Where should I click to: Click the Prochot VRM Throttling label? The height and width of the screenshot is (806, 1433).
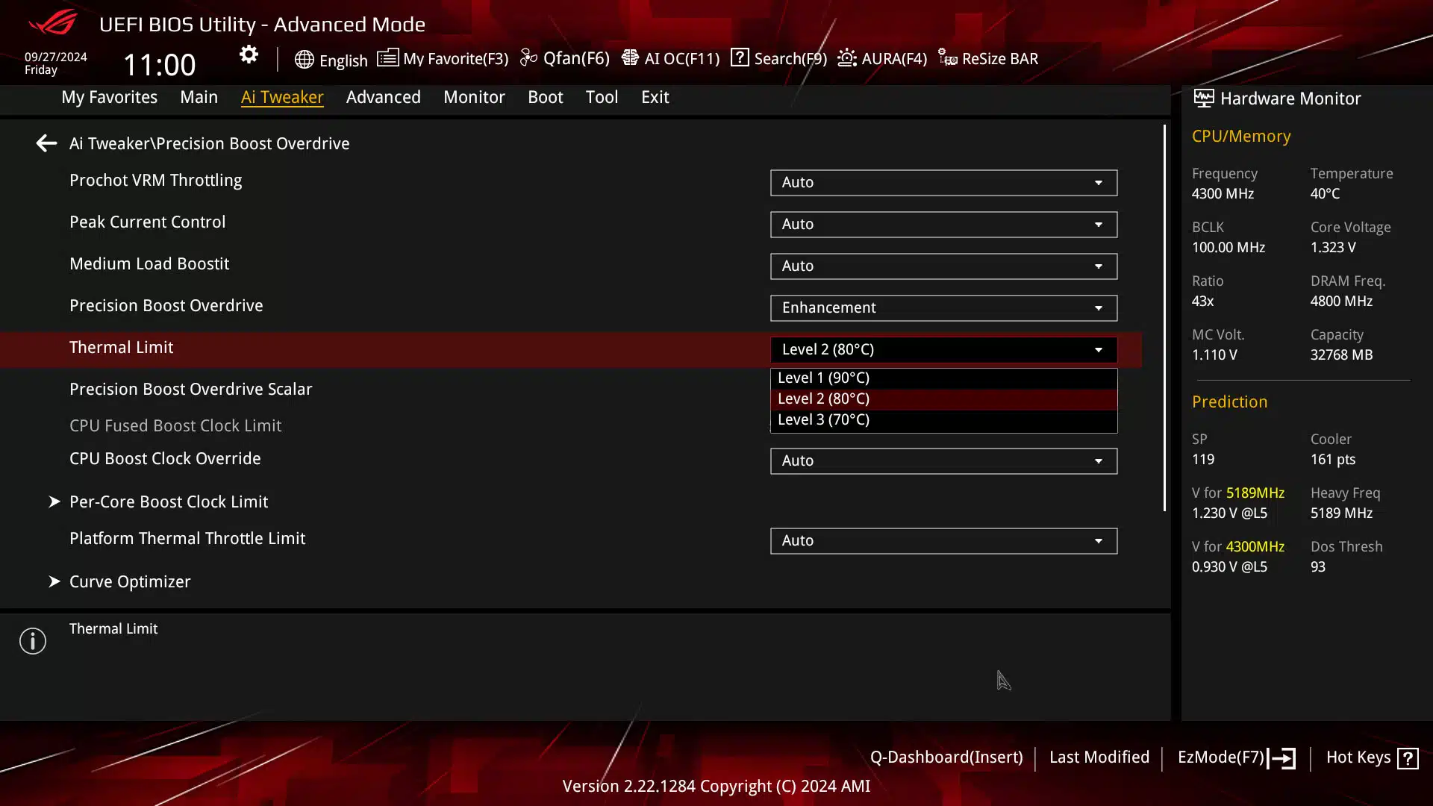(x=155, y=181)
